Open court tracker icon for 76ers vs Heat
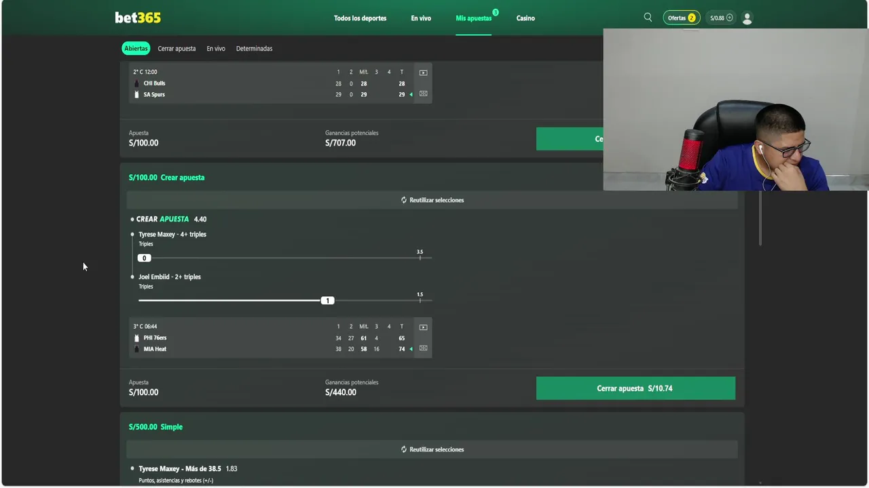 click(x=423, y=348)
